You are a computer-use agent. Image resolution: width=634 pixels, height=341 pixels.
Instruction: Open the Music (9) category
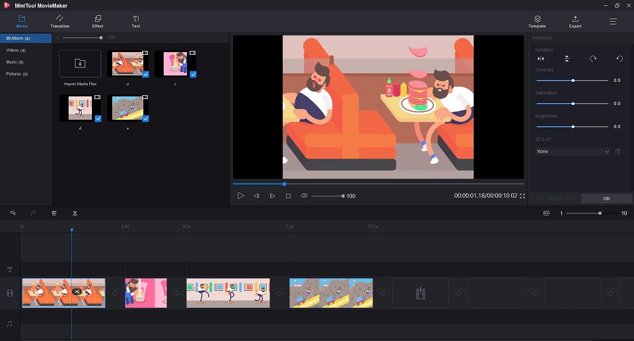(15, 62)
